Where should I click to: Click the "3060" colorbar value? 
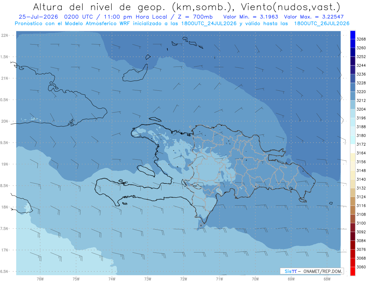coord(361,267)
